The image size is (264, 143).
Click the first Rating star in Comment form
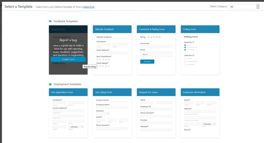(149, 37)
